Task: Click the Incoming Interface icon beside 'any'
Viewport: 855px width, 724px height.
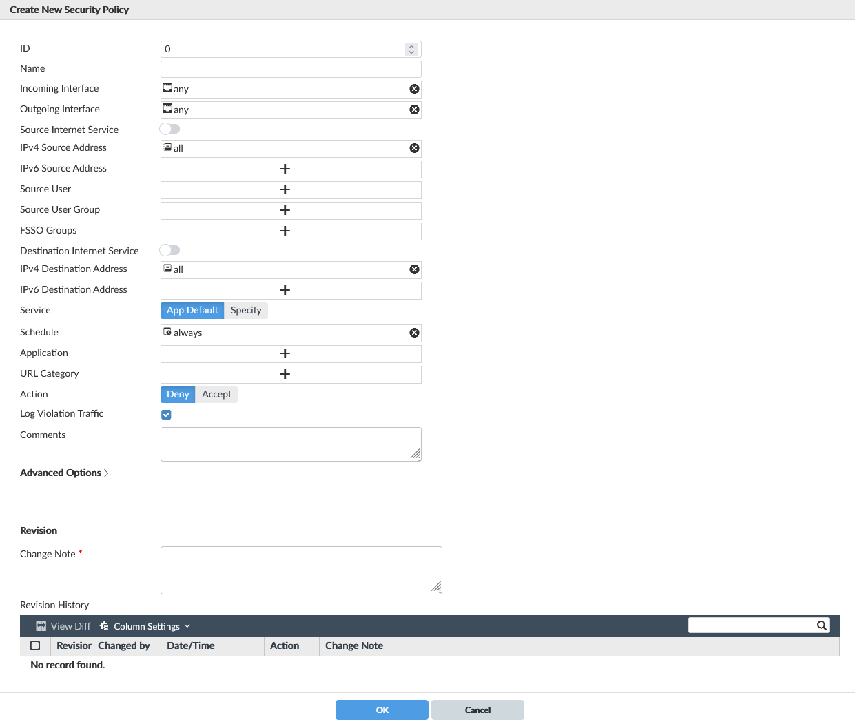Action: click(167, 87)
